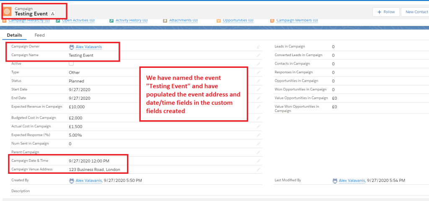Click the change owner icon for Campaign Owner

click(258, 47)
